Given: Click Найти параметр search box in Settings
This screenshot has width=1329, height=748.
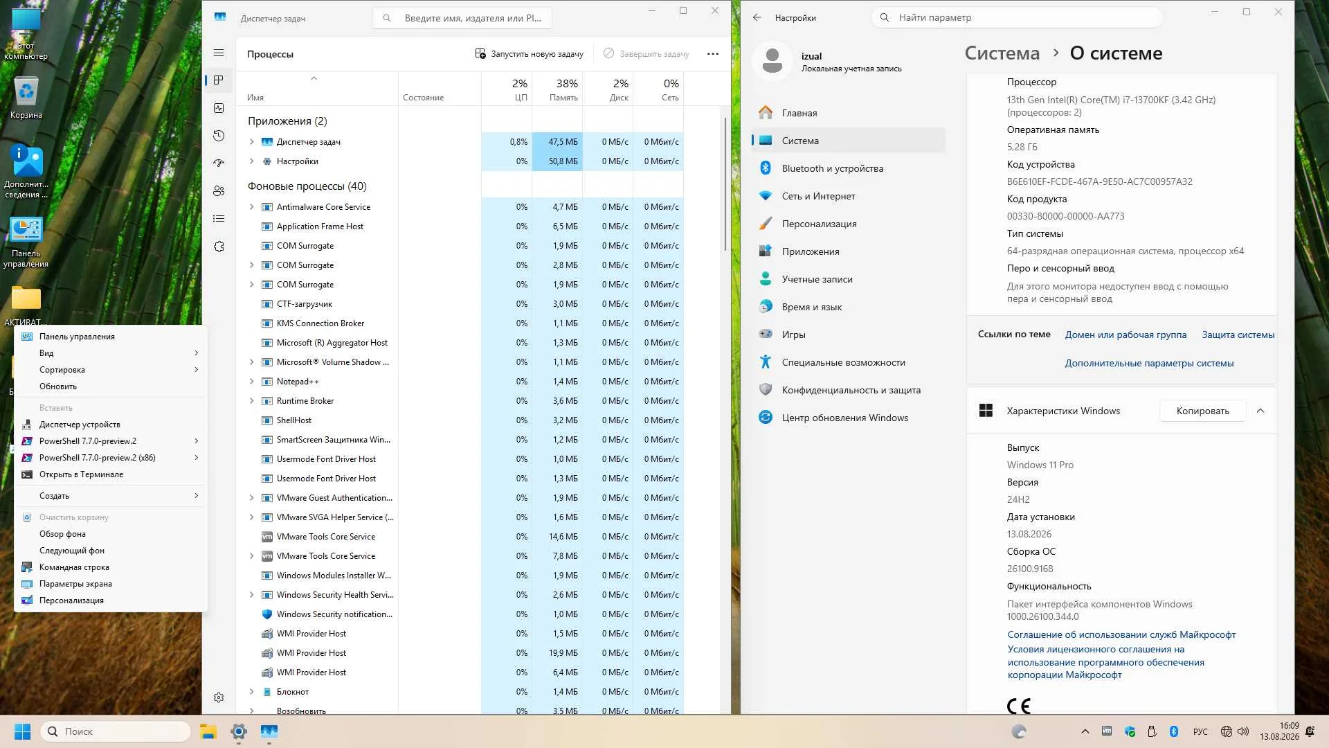Looking at the screenshot, I should coord(1016,17).
